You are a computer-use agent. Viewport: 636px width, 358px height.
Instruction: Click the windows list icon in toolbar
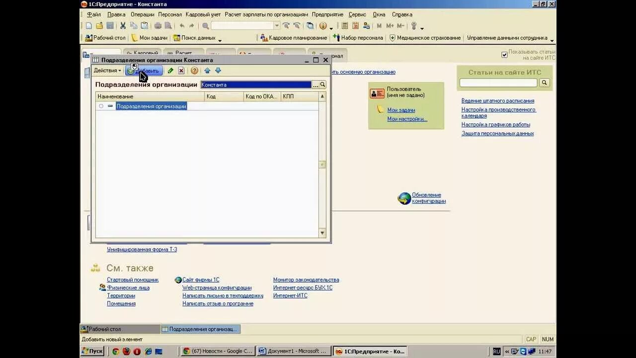(310, 26)
